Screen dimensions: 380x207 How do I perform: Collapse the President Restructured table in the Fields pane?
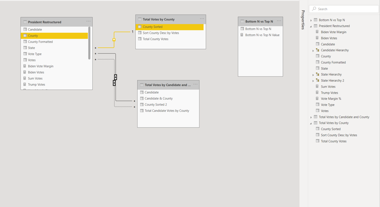pyautogui.click(x=311, y=26)
